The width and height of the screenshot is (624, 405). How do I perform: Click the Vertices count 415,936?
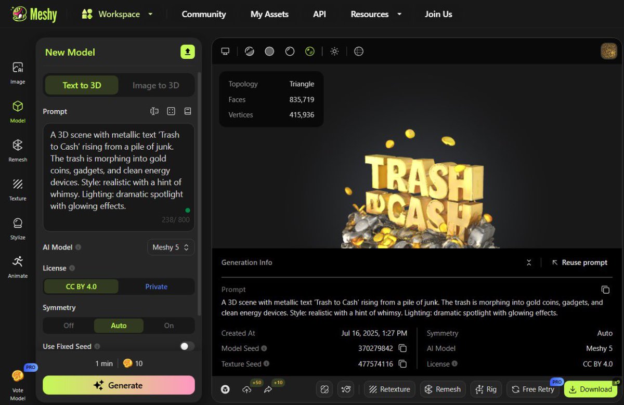(302, 115)
